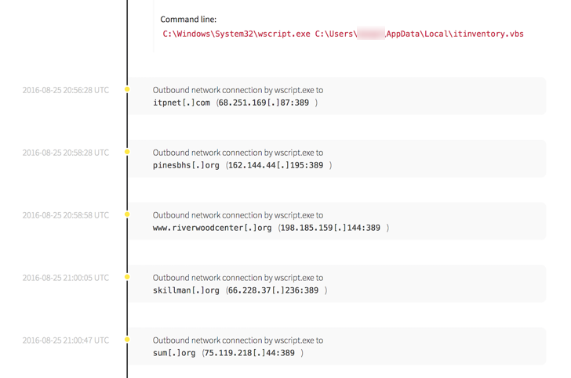Select the yellow timeline dot at 20:58:28
This screenshot has width=571, height=378.
tap(127, 153)
